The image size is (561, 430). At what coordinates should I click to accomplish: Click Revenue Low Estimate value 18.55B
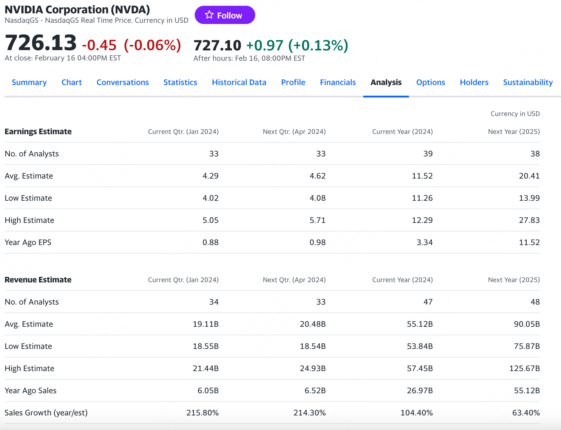point(206,346)
